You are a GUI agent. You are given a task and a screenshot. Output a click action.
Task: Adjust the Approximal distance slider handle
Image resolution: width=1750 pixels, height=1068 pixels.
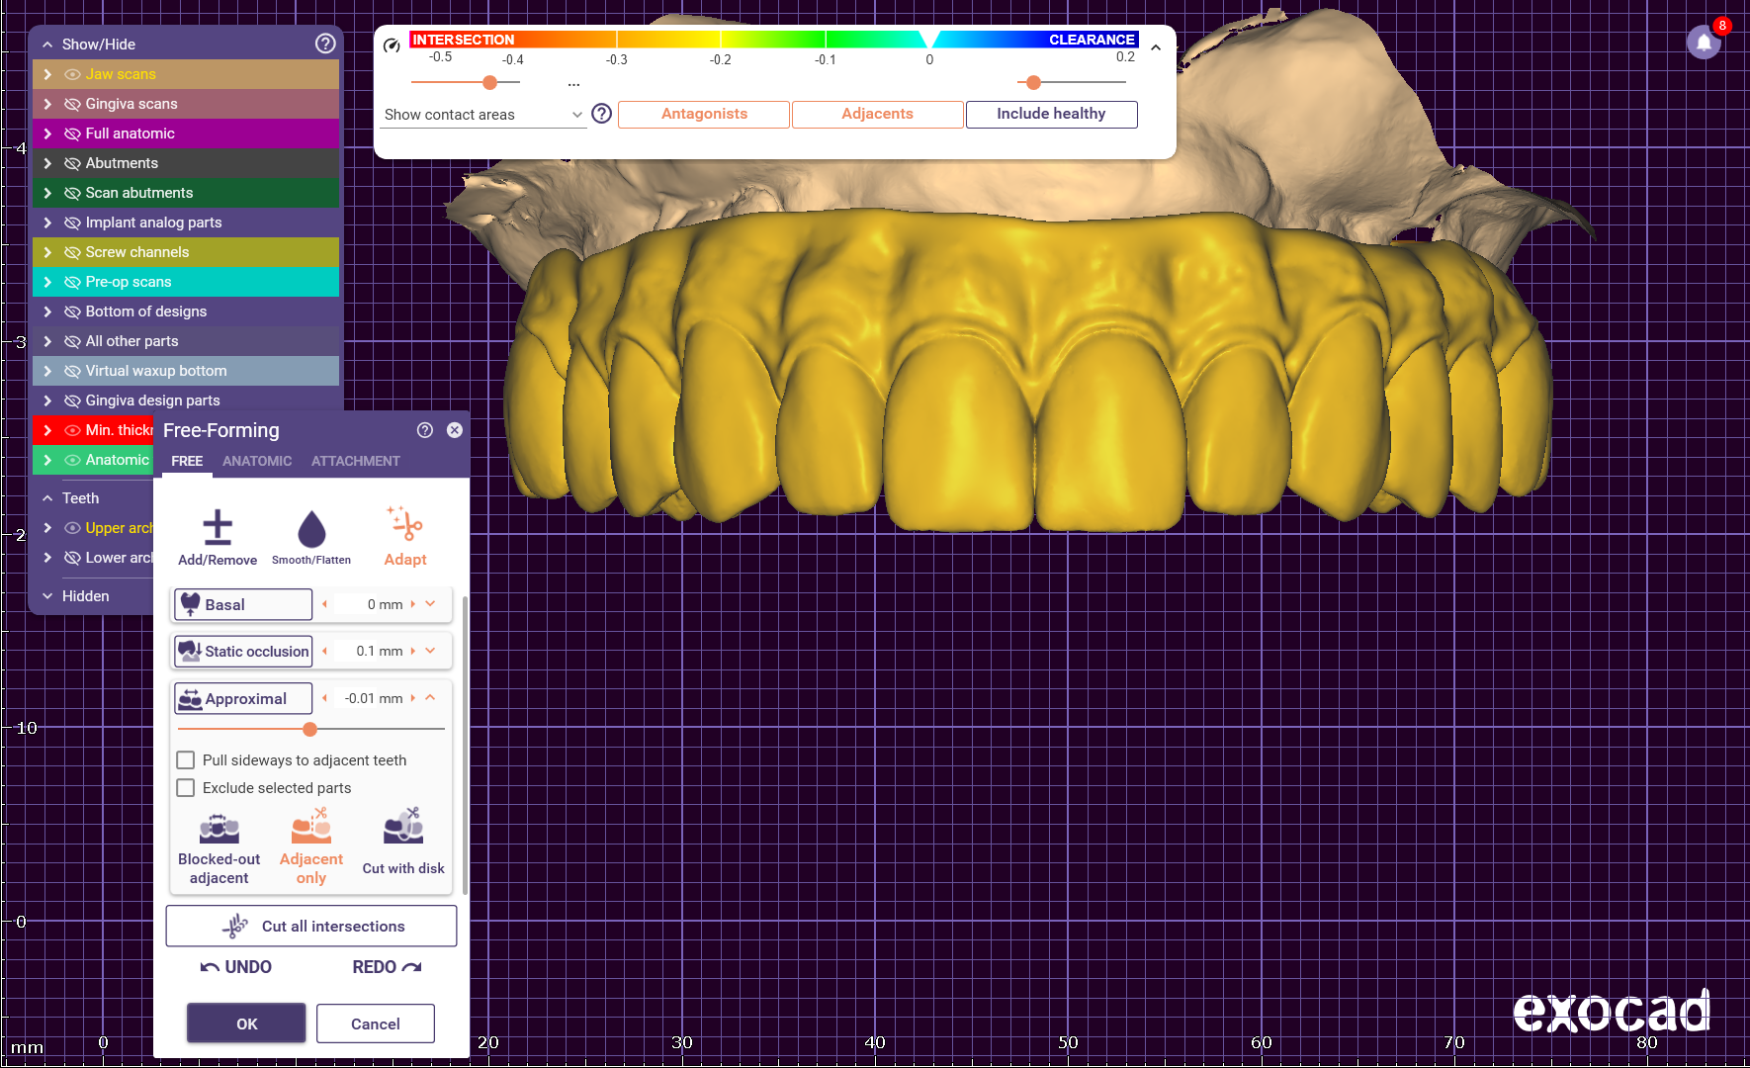tap(310, 730)
